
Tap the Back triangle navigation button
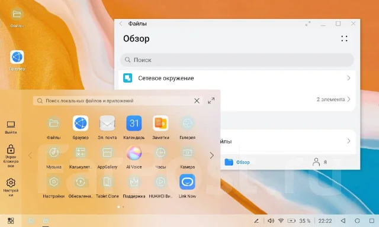(343, 220)
